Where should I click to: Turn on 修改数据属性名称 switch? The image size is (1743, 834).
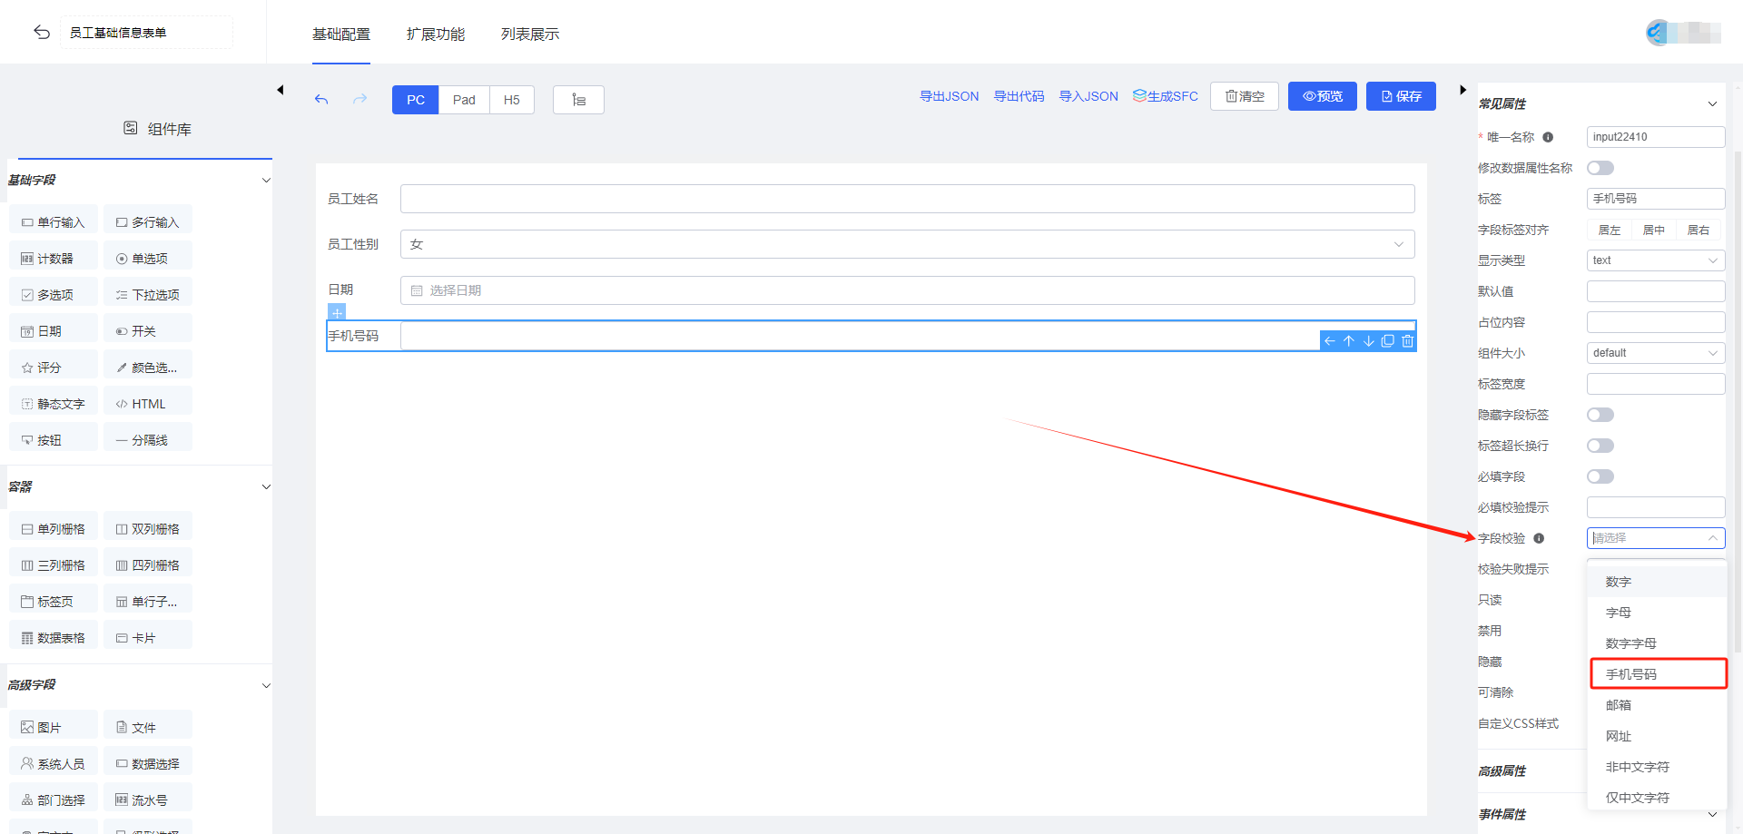(x=1600, y=168)
